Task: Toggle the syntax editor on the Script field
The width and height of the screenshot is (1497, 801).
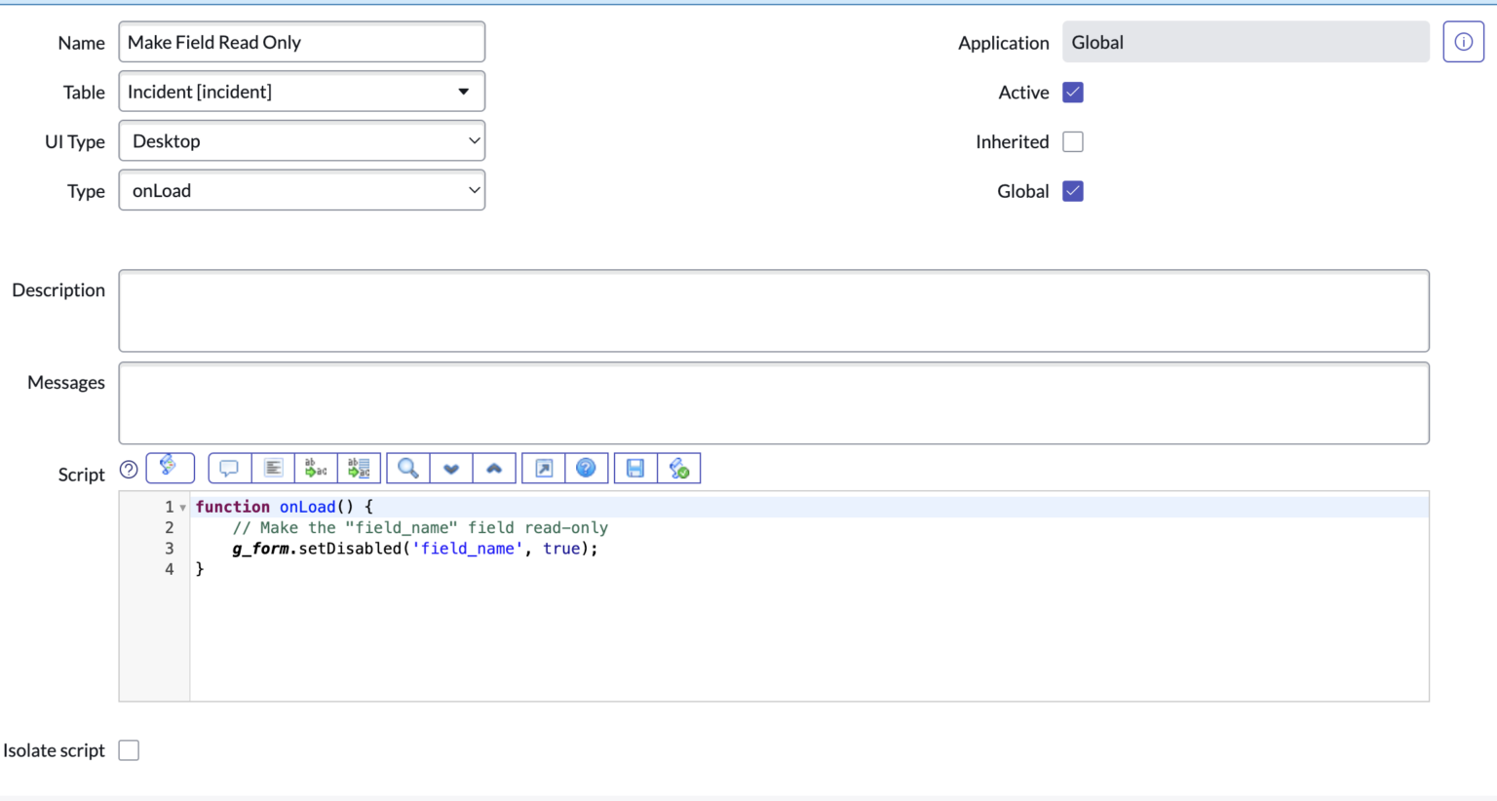Action: coord(171,468)
